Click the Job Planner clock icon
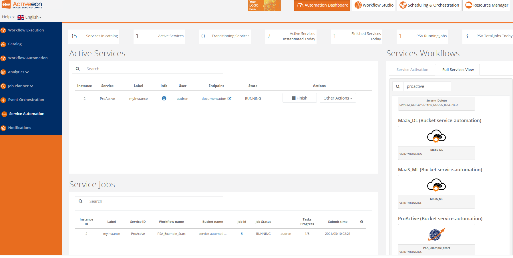Screen dimensions: 513x258 (x=3, y=86)
